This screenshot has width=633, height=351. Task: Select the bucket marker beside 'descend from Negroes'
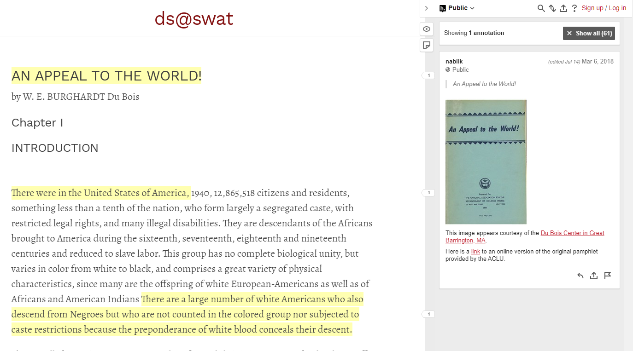(x=429, y=314)
